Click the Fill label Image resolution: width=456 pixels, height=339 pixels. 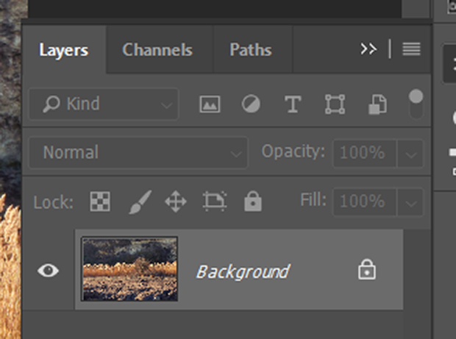[313, 200]
